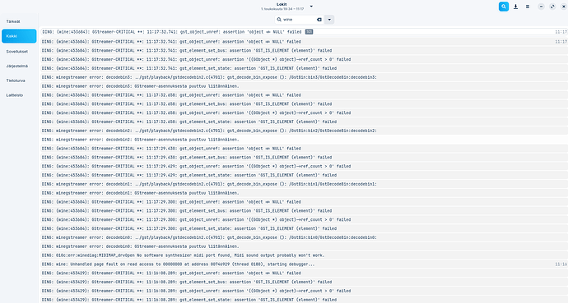
Task: Select the Järjestelmä category
Action: pyautogui.click(x=19, y=66)
